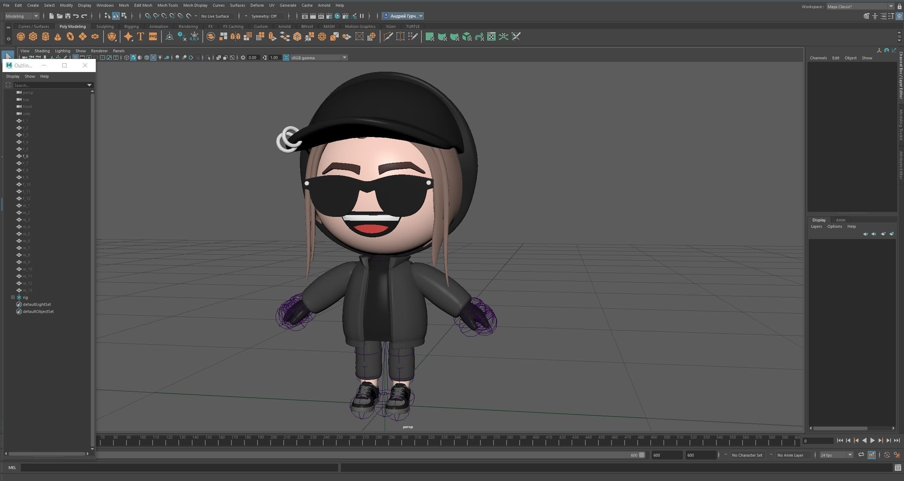Toggle cached playback button
This screenshot has width=904, height=481.
[871, 455]
